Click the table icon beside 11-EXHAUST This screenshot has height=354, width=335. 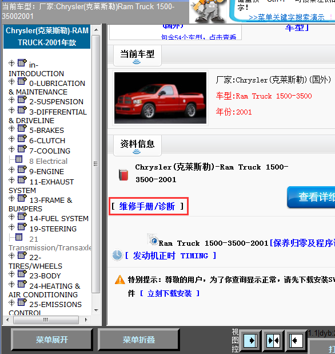coord(22,179)
